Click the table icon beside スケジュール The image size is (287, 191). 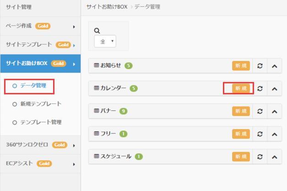97,156
